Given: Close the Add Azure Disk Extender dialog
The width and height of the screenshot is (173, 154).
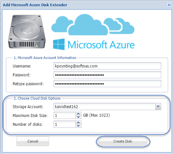Looking at the screenshot, I should pos(169,5).
